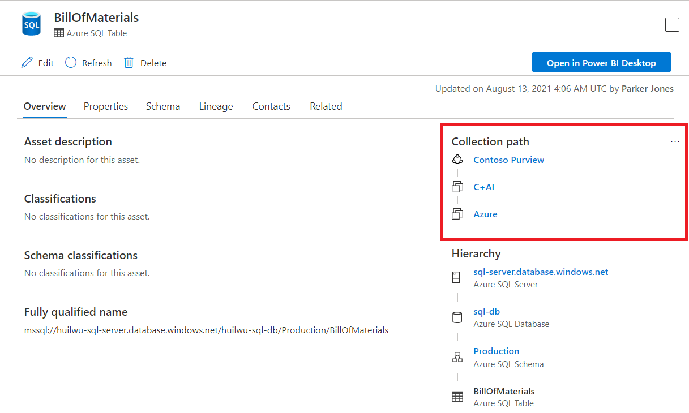Click the sql-server.database.windows.net link
This screenshot has height=413, width=689.
point(541,272)
